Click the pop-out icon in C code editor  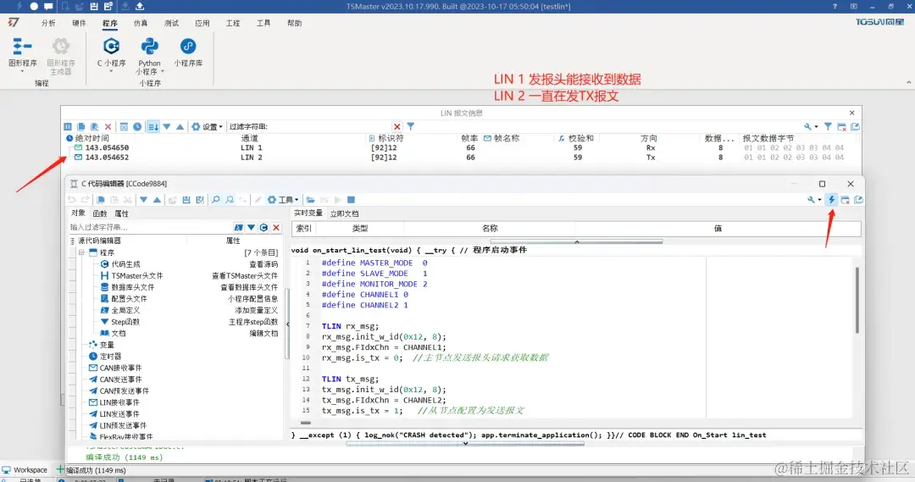click(x=858, y=200)
